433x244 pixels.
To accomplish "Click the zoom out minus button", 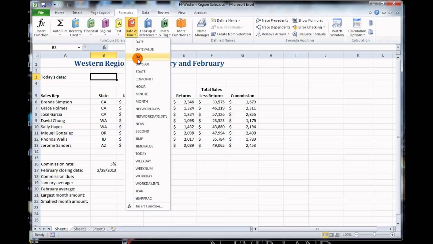I will pos(356,235).
